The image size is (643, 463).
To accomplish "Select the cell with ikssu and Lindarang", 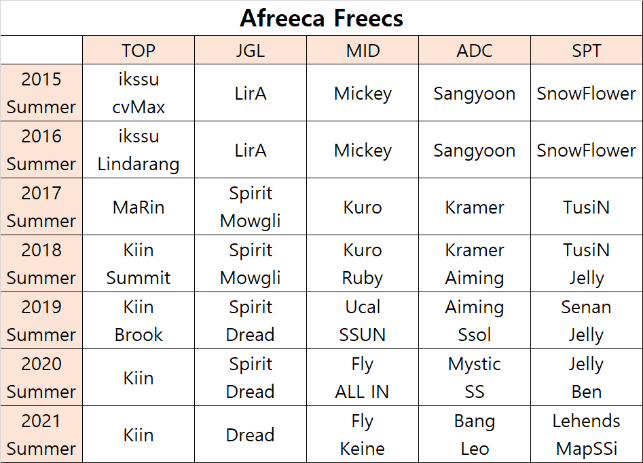I will click(139, 150).
